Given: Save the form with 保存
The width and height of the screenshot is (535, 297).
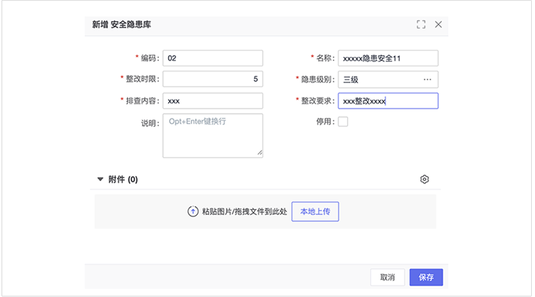Looking at the screenshot, I should tap(426, 277).
